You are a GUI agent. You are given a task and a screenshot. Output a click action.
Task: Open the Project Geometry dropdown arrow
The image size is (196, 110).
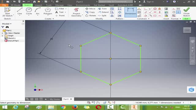(82, 15)
